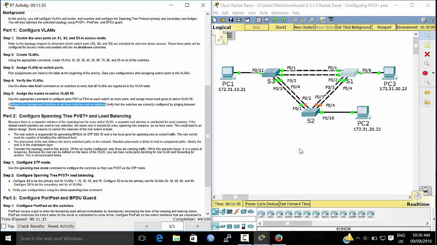Image resolution: width=437 pixels, height=245 pixels.
Task: Undo with the left green arrow icon
Action: click(x=275, y=20)
